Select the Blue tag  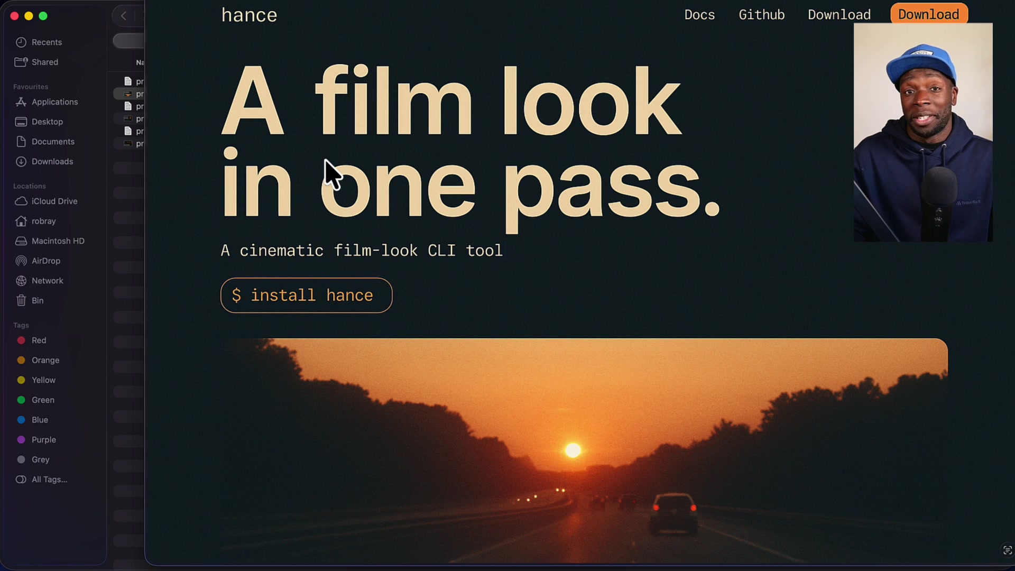point(40,420)
